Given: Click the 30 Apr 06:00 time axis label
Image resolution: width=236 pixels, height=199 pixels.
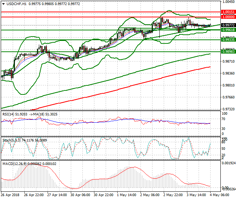Looking at the screenshot, I should click(80, 195).
